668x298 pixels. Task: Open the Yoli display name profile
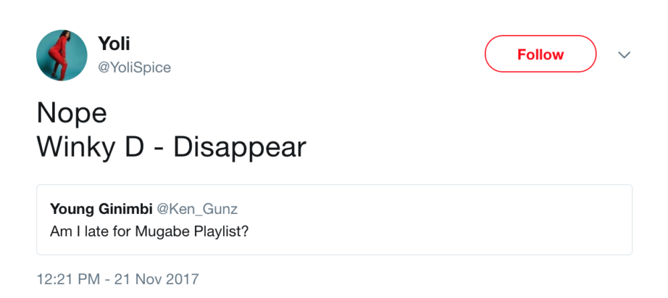pyautogui.click(x=113, y=44)
